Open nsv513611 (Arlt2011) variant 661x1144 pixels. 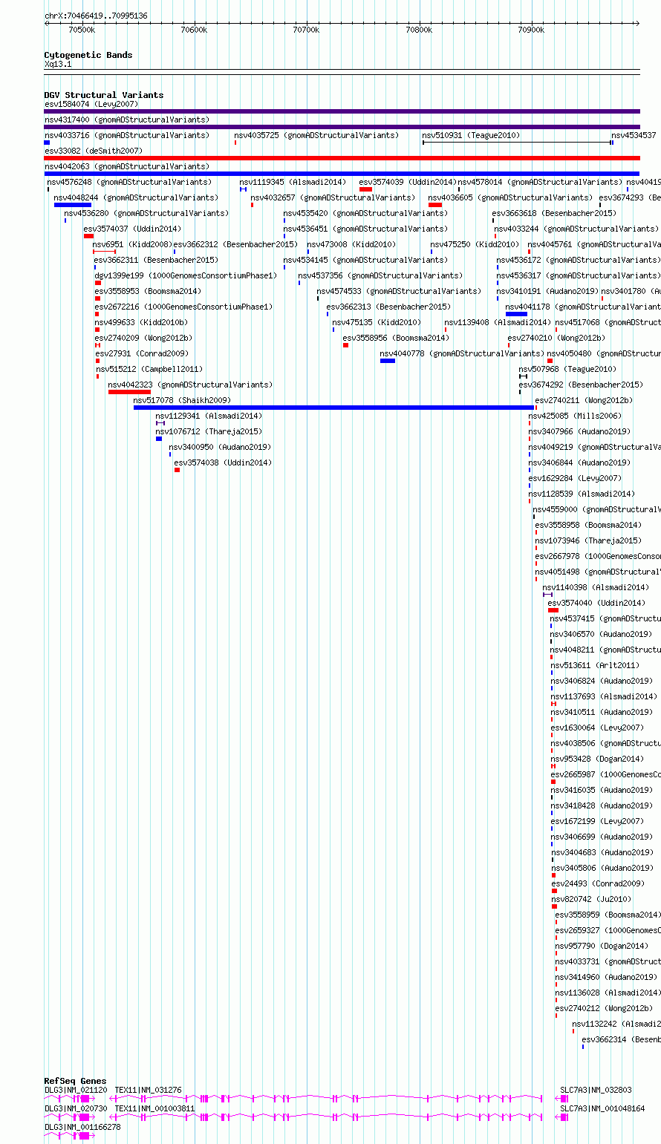click(x=595, y=665)
